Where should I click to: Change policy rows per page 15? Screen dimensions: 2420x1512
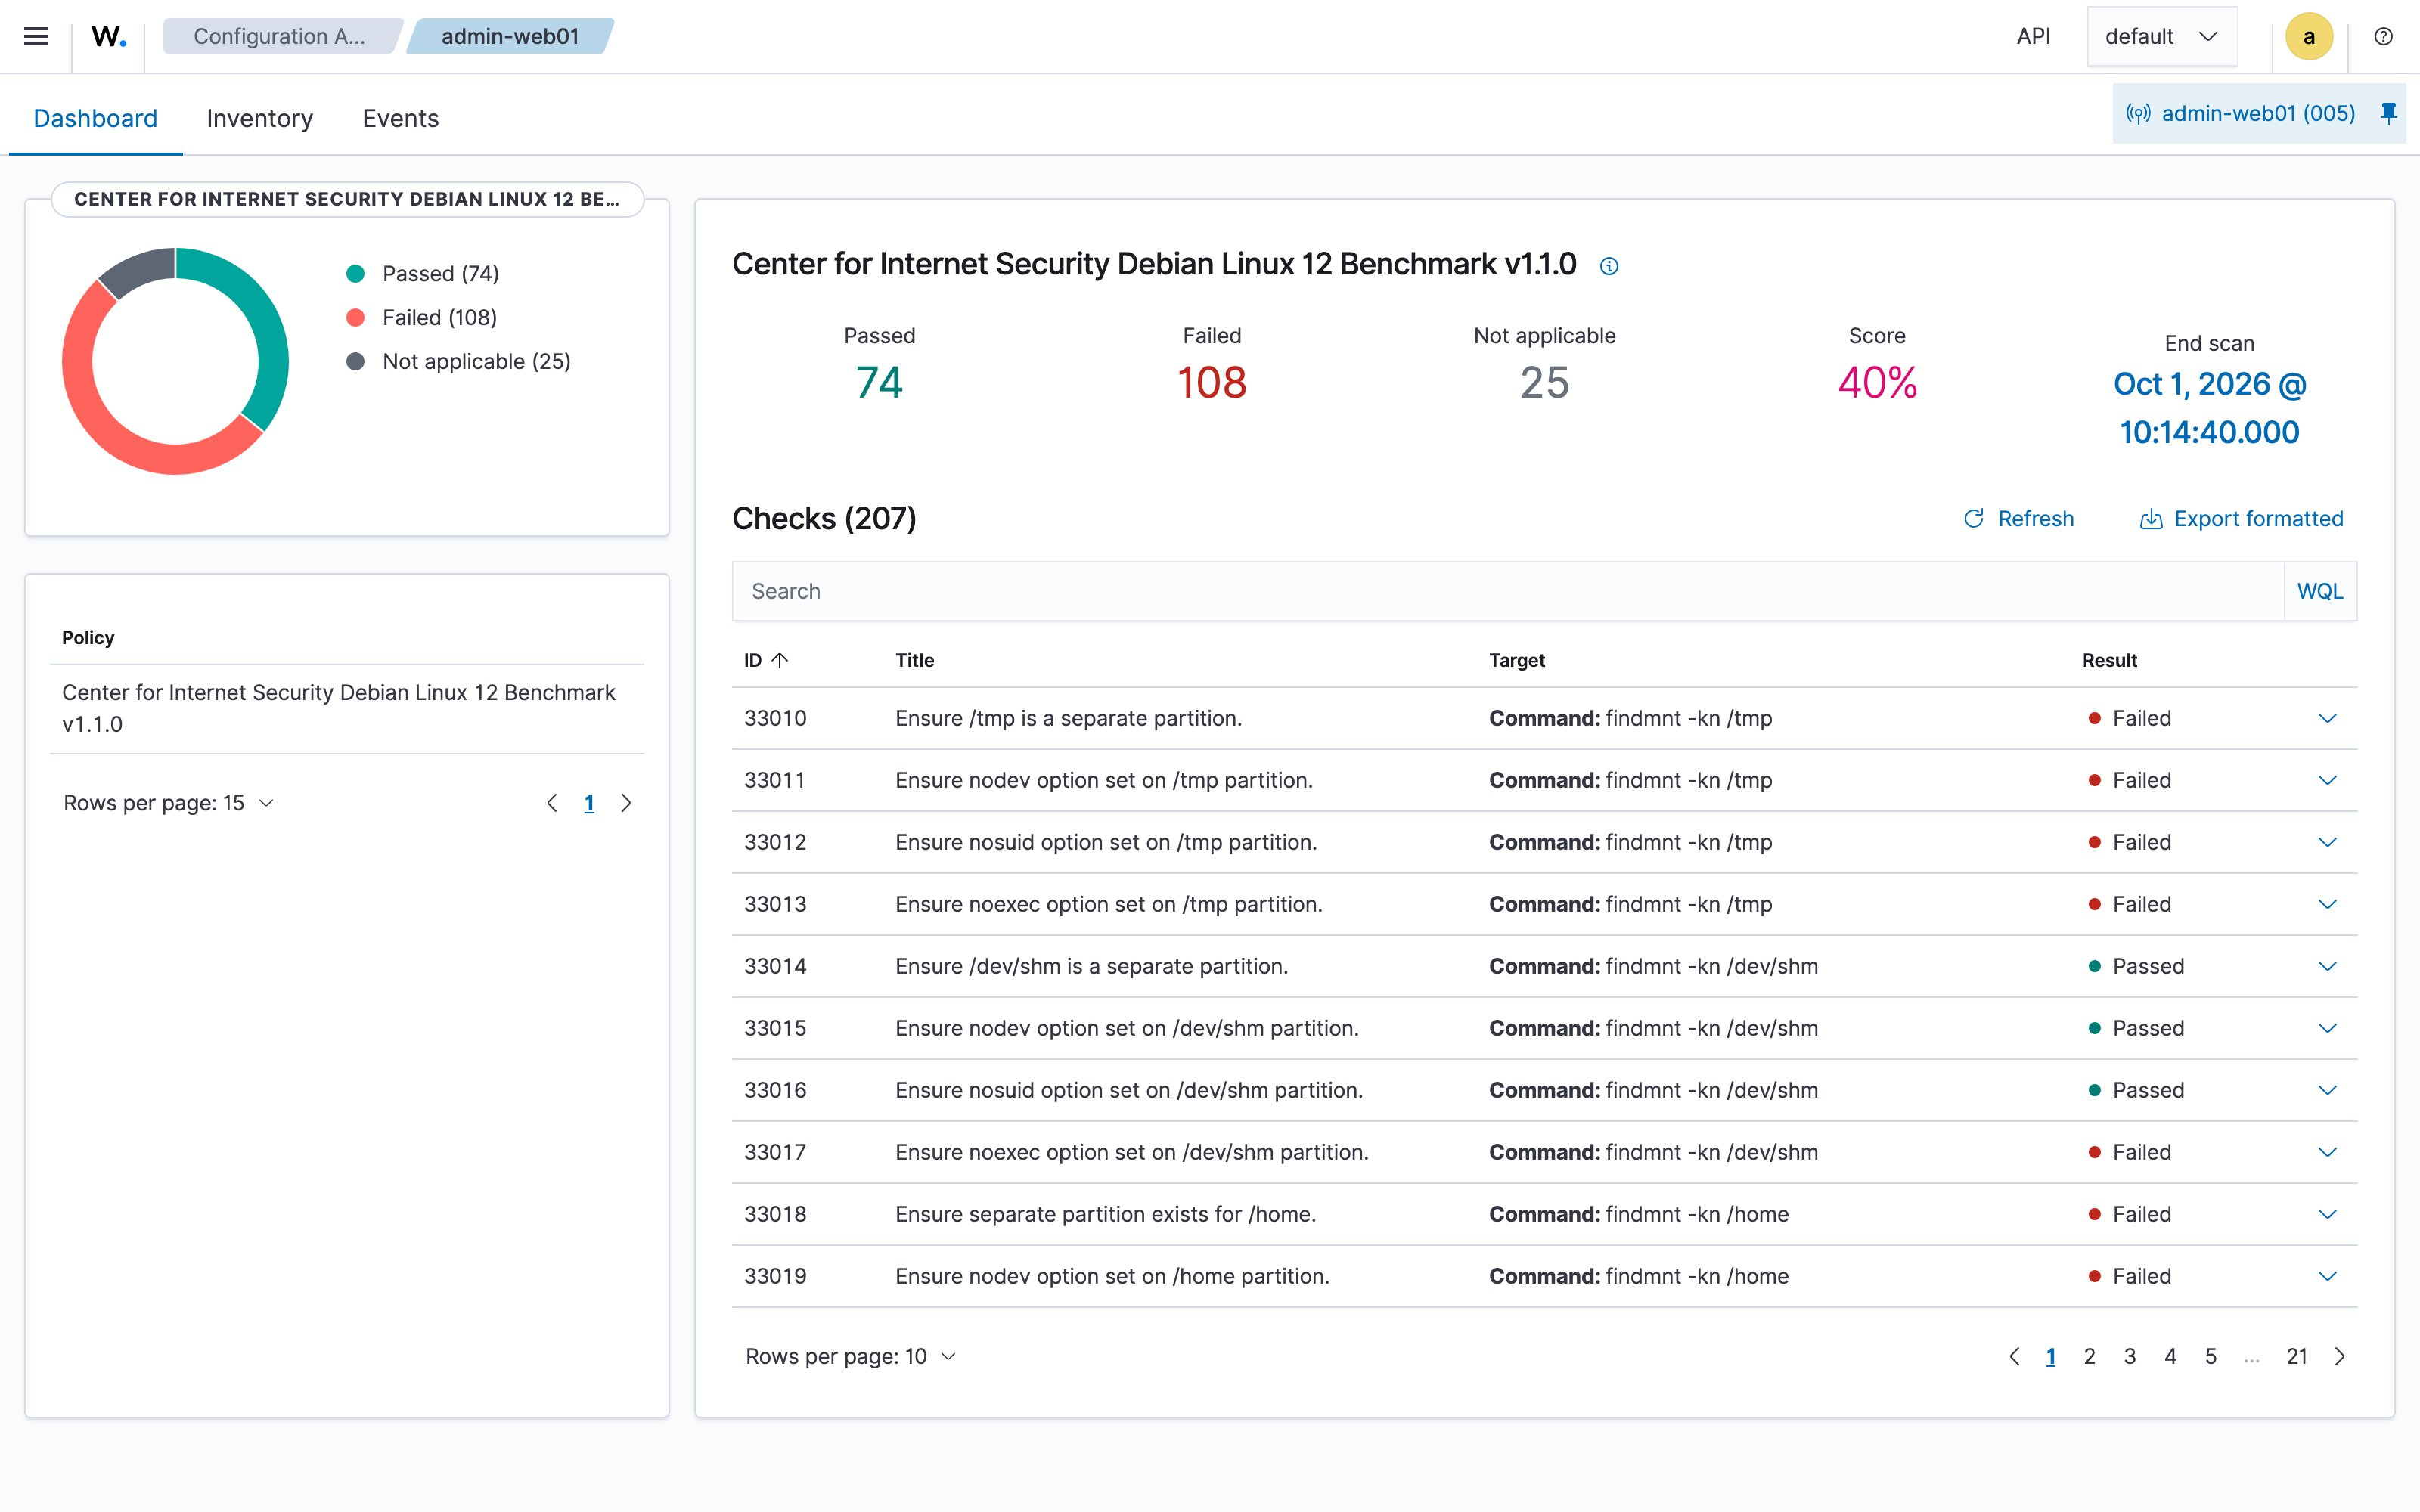click(x=168, y=803)
